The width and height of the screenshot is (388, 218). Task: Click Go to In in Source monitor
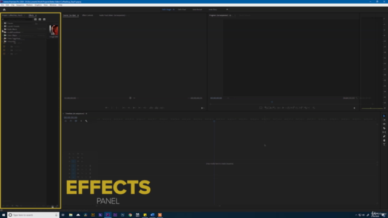pos(123,108)
